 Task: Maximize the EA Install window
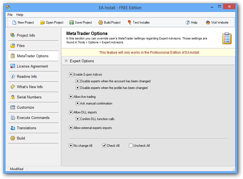click(x=219, y=7)
